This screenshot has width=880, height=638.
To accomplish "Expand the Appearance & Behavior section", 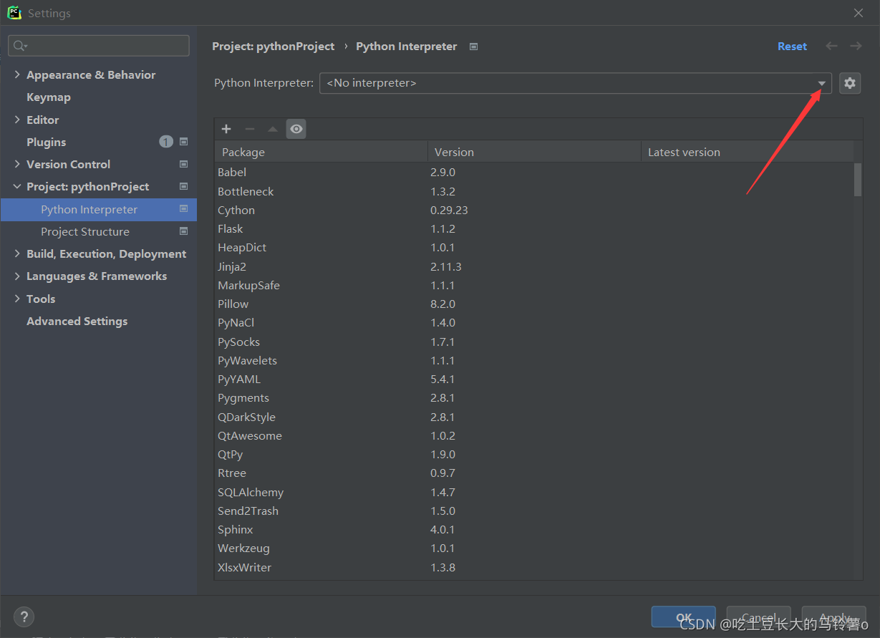I will pos(16,74).
